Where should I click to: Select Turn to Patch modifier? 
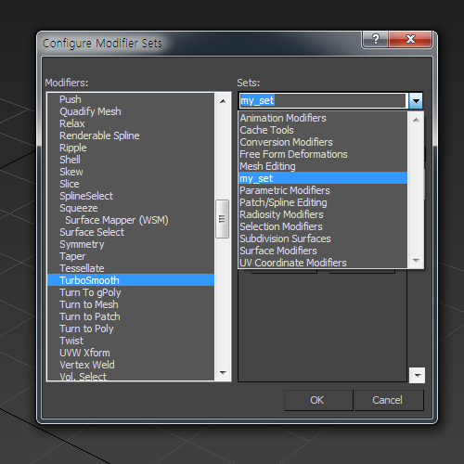pos(131,316)
